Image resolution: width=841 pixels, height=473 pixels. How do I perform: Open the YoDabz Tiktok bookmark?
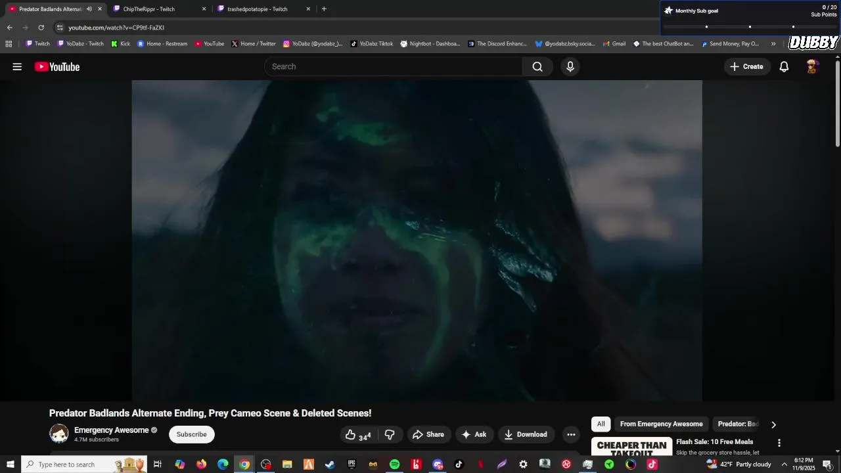pos(371,44)
